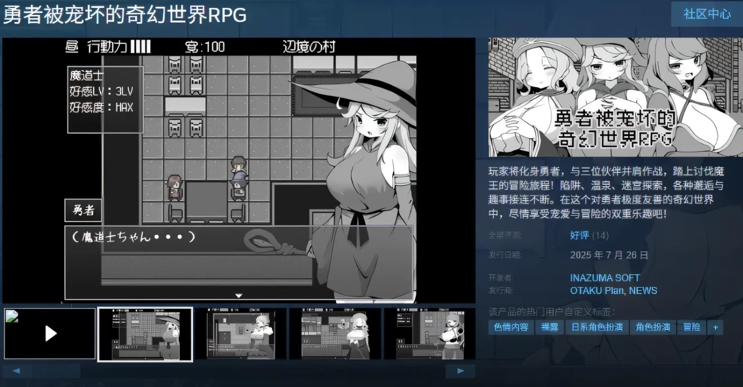Open the 好评 (14) reviews link

(580, 235)
